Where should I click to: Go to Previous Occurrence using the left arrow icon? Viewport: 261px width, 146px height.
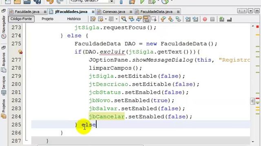tap(131, 19)
